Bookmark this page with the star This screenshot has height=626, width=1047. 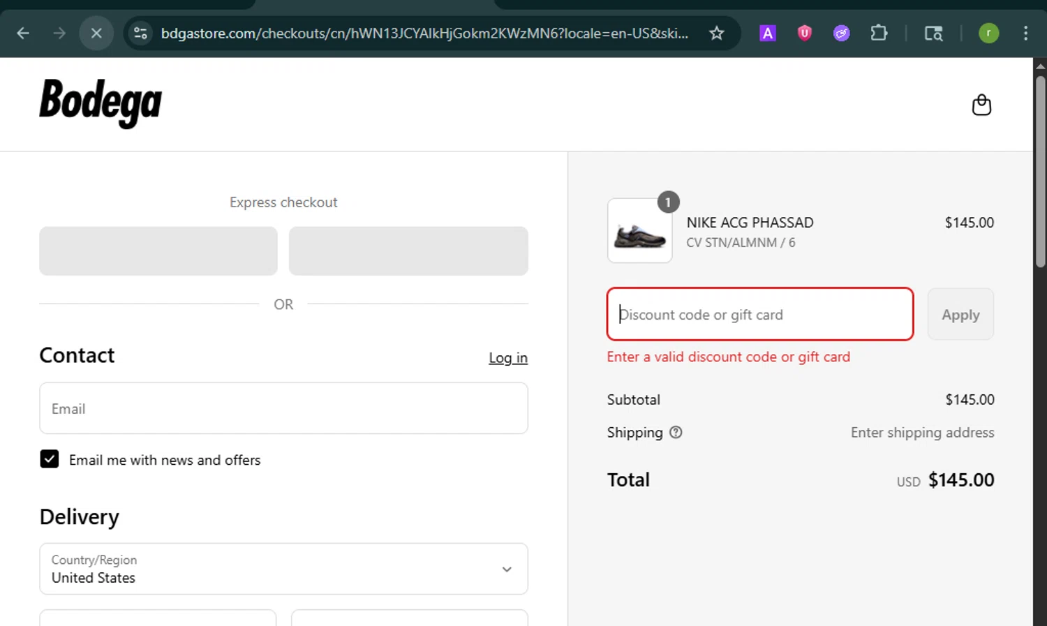tap(716, 33)
